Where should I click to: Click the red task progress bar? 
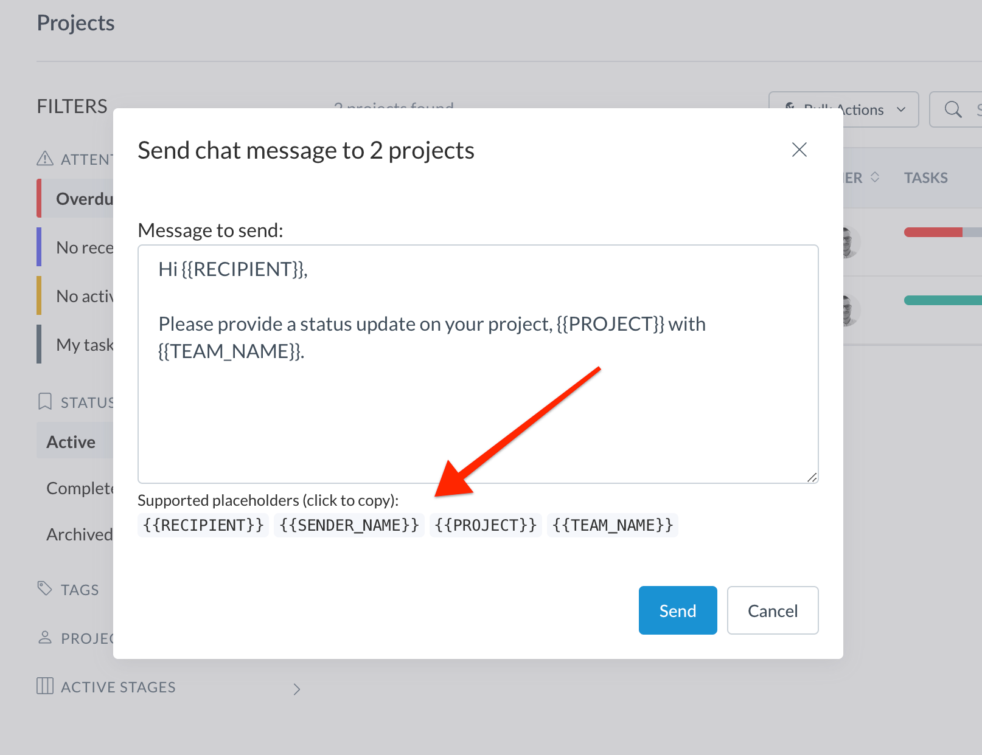tap(933, 232)
